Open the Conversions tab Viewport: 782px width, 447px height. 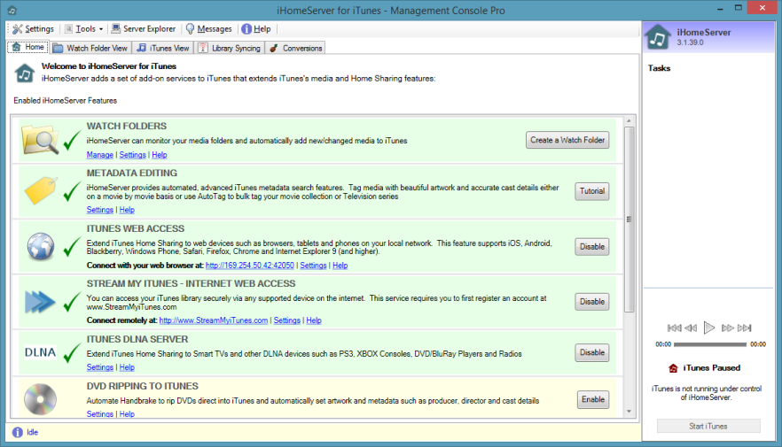tap(296, 48)
